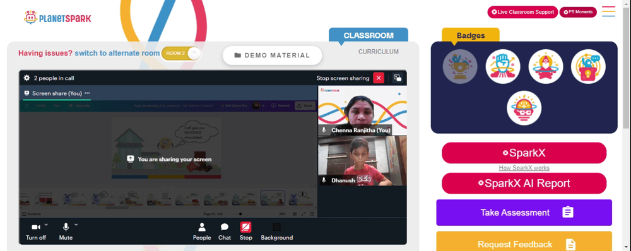Expand the microphone options chevron
The height and width of the screenshot is (251, 631).
click(76, 225)
